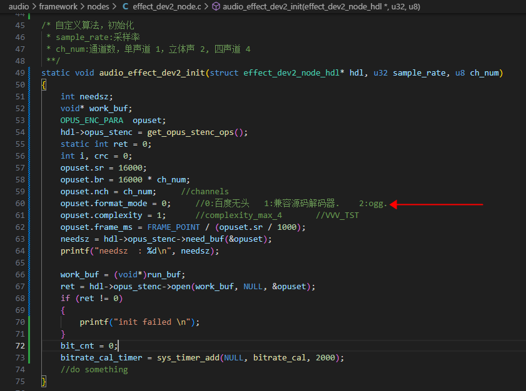Screen dimensions: 526x391
Task: Click "get_opus_stenc_ops" on line 54
Action: click(191, 132)
